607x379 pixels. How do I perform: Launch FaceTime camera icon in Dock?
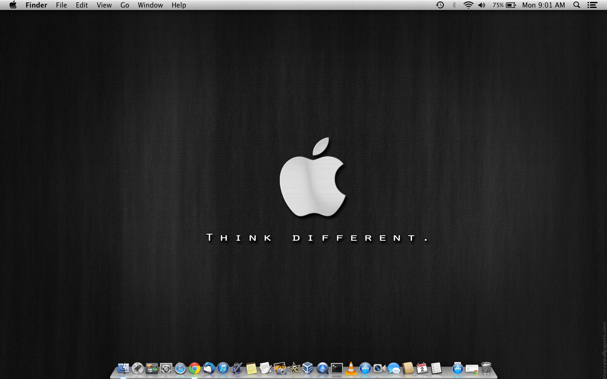[379, 368]
